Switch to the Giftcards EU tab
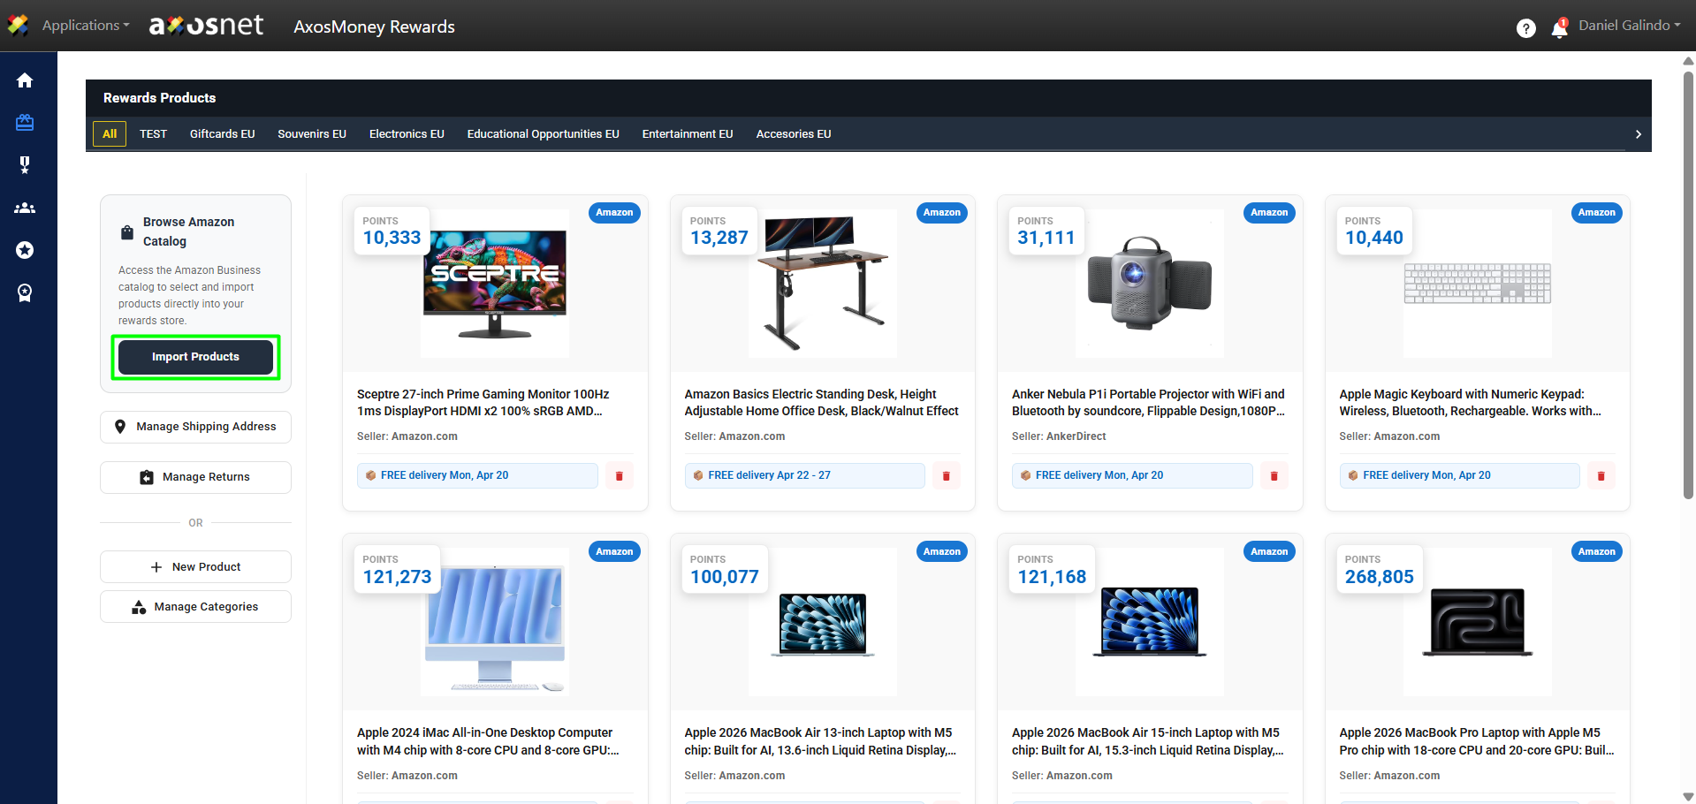Viewport: 1696px width, 804px height. click(222, 134)
